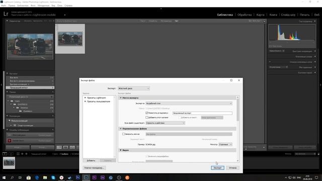
Task: Click the main window display icon in filmstrip bar
Action: (5, 154)
